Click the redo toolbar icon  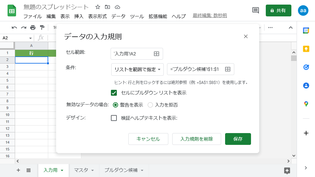[24, 28]
